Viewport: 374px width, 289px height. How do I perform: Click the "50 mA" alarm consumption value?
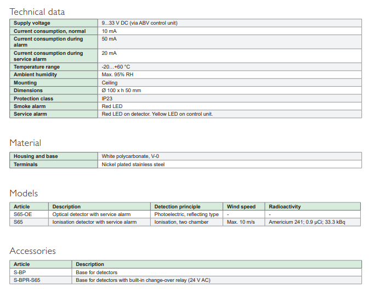coord(109,39)
